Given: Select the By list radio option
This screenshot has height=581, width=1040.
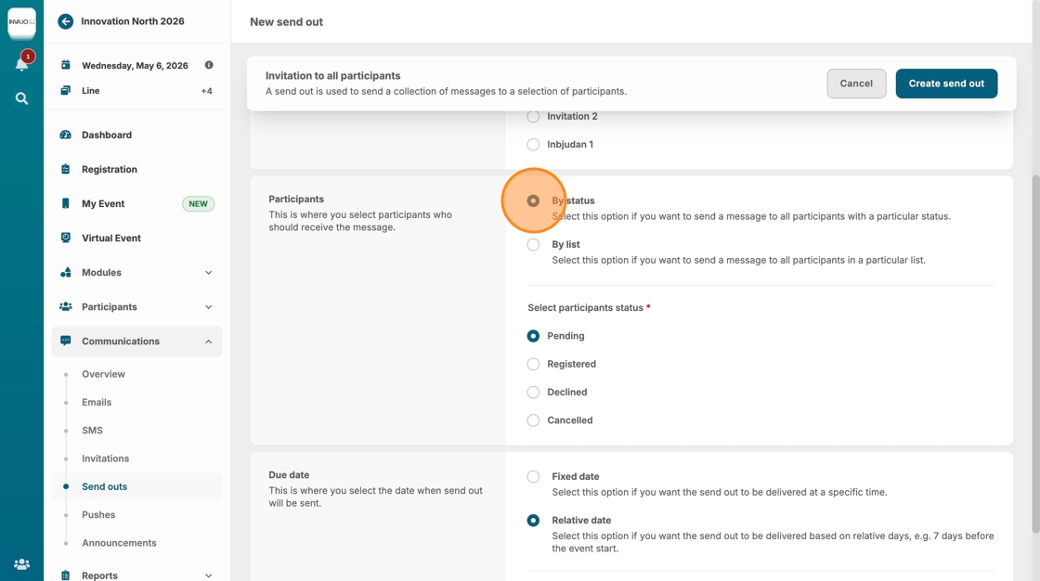Looking at the screenshot, I should click(533, 245).
